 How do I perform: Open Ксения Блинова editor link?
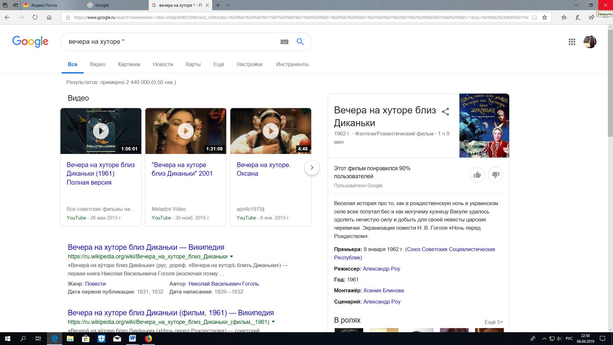coord(384,290)
